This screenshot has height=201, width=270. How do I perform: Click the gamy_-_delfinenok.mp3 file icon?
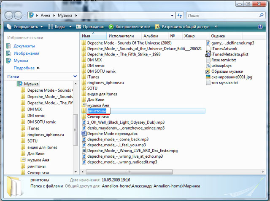(x=208, y=43)
